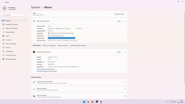Screen dimensions: 185x104
Task: Copy the Windows specifications
Action: pyautogui.click(x=119, y=52)
